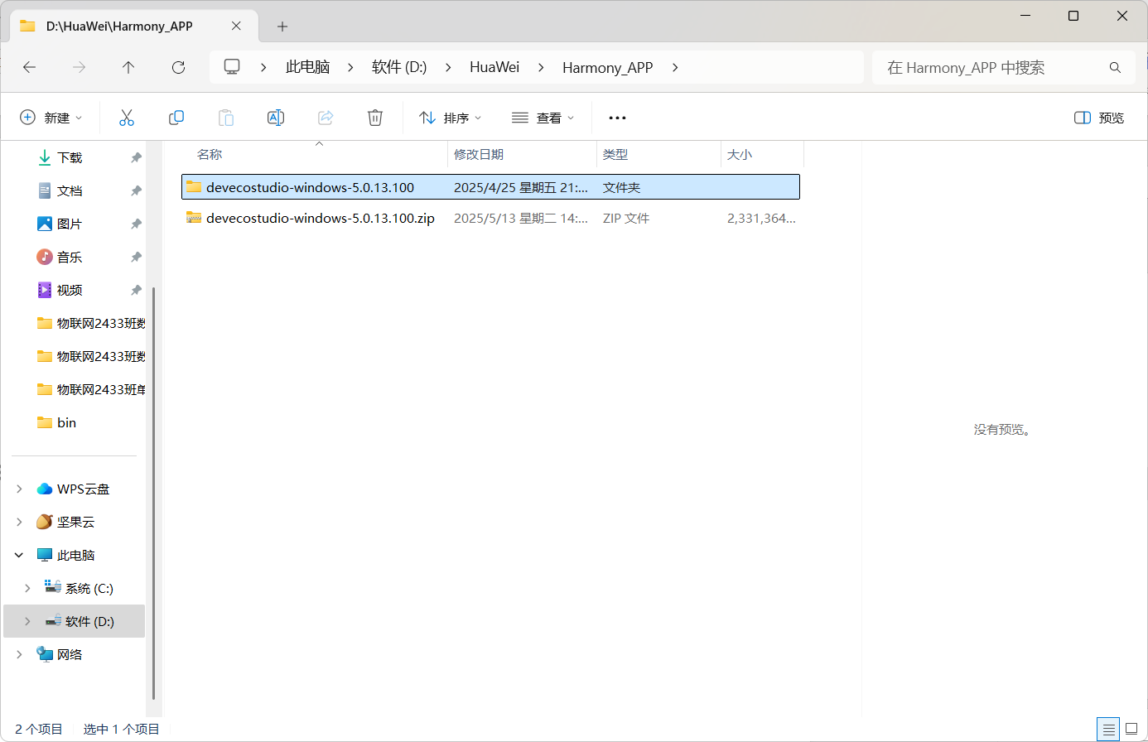
Task: Click the chevron after HuaWei in address bar
Action: click(x=541, y=67)
